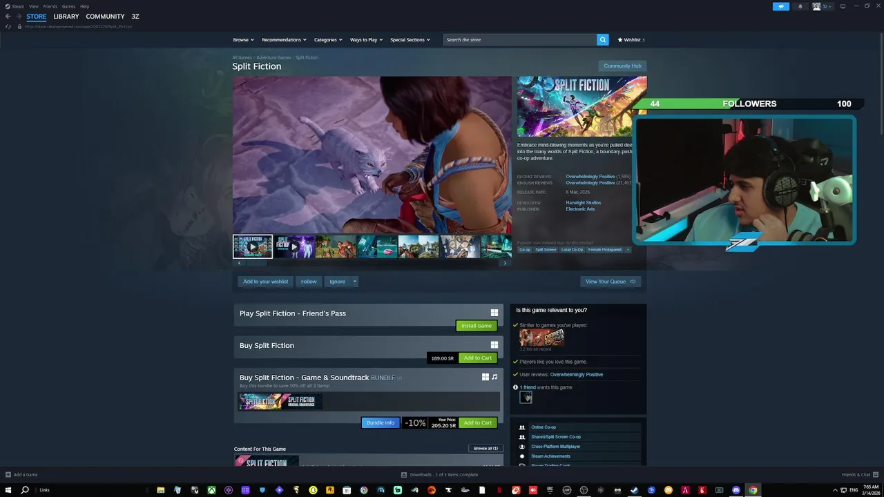Image resolution: width=884 pixels, height=497 pixels.
Task: Open the Wishlist link
Action: coord(631,39)
